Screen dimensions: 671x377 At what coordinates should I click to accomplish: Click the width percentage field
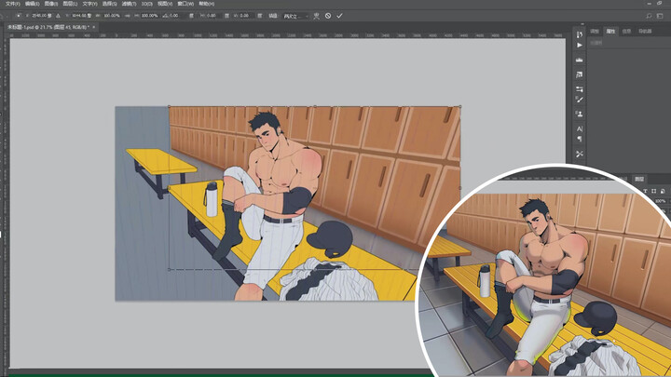coord(112,16)
